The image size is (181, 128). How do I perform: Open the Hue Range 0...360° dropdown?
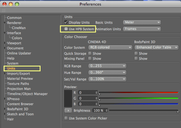pyautogui.click(x=107, y=73)
